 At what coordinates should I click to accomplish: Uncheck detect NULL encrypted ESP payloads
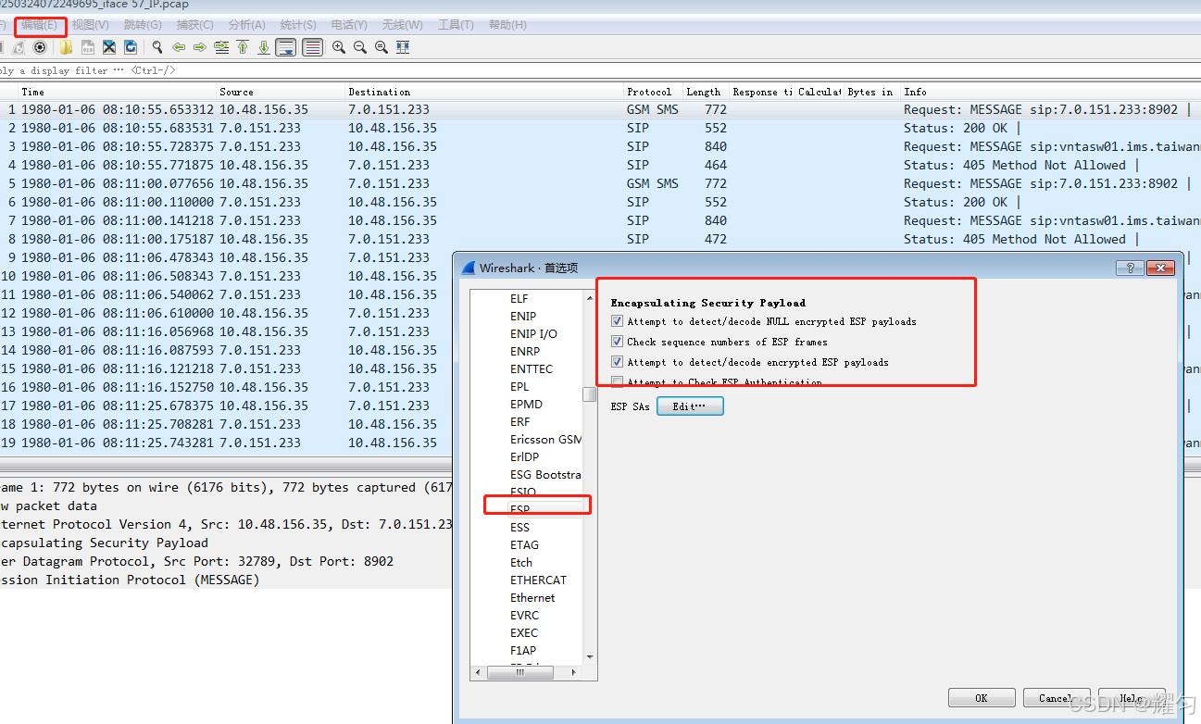pos(617,321)
